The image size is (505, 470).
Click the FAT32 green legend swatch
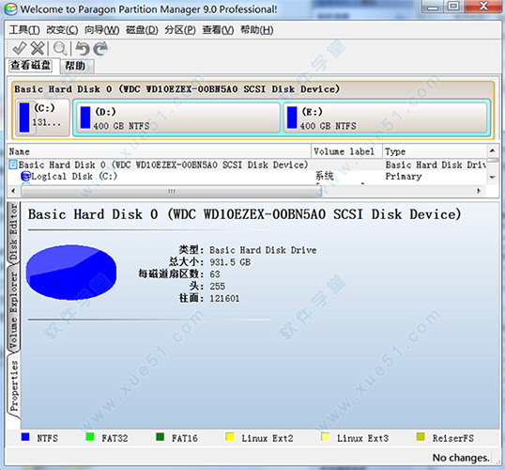90,437
